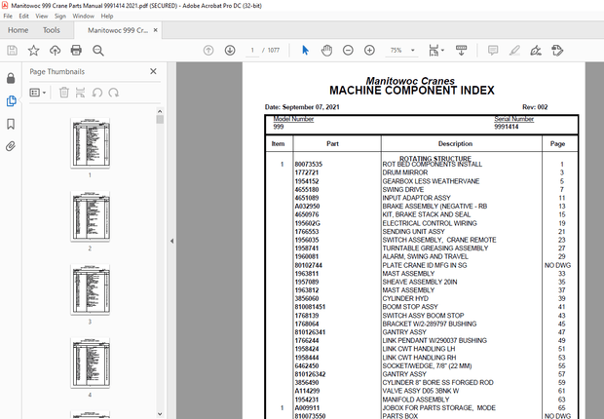Rotate page clockwise
The image size is (604, 419).
click(x=113, y=93)
